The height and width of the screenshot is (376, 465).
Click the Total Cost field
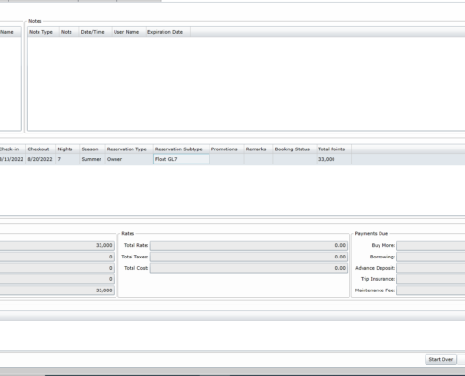point(249,268)
